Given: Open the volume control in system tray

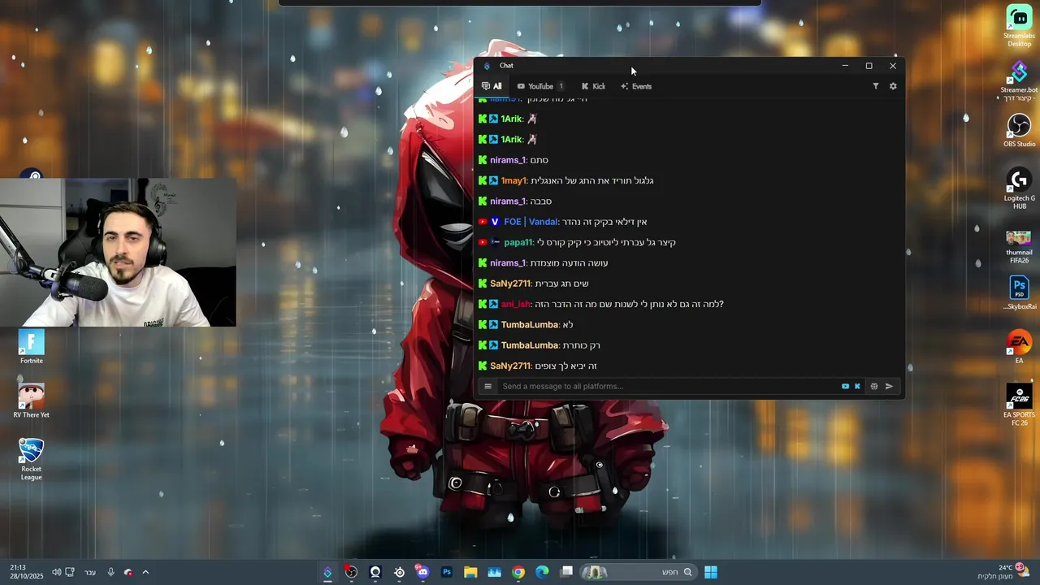Looking at the screenshot, I should 57,572.
